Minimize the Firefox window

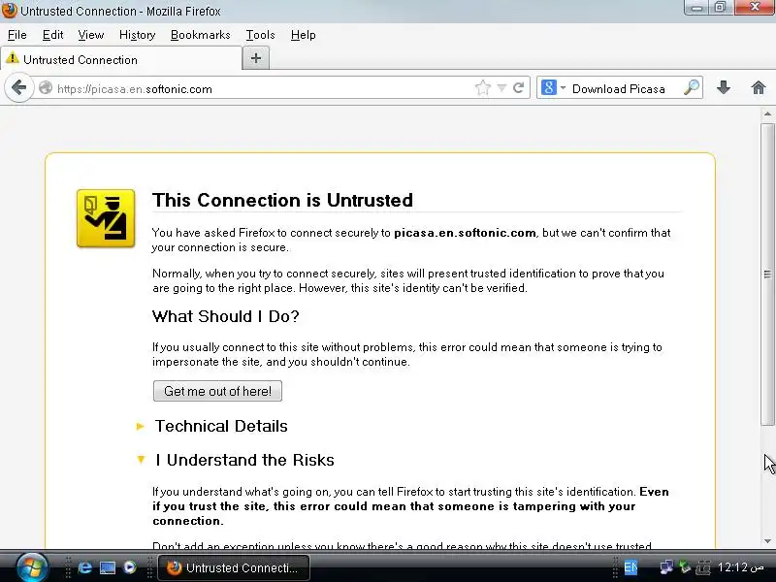coord(696,8)
